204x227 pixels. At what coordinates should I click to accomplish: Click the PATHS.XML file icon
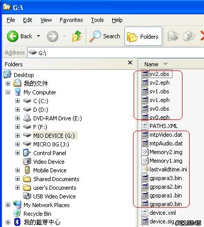pyautogui.click(x=145, y=126)
